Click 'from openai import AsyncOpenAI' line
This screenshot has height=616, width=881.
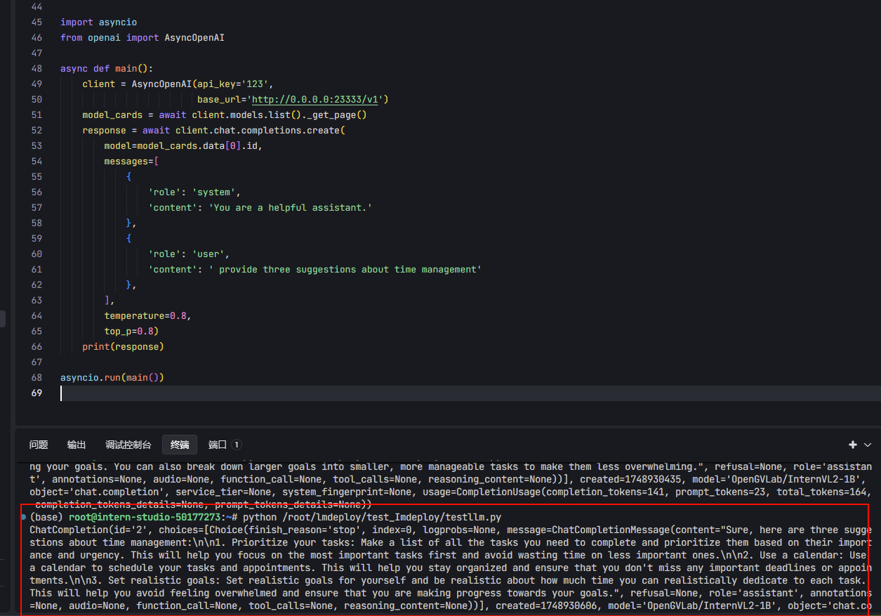pyautogui.click(x=143, y=38)
